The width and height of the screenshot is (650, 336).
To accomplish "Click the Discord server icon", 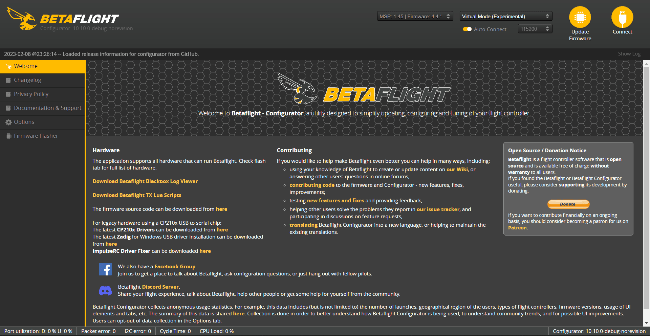I will [105, 290].
